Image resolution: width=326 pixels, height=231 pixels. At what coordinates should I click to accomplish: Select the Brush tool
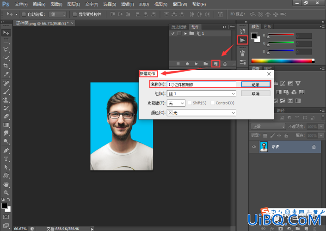coord(6,91)
